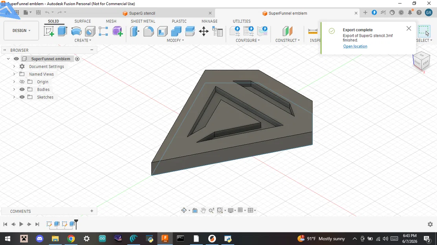Viewport: 437px width, 245px height.
Task: Switch to the UTILITIES tab
Action: tap(242, 21)
